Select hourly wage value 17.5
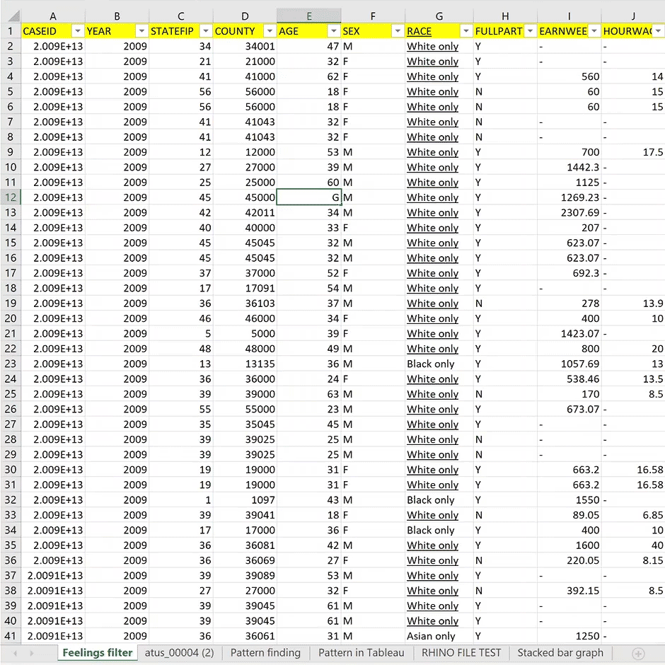 [633, 152]
